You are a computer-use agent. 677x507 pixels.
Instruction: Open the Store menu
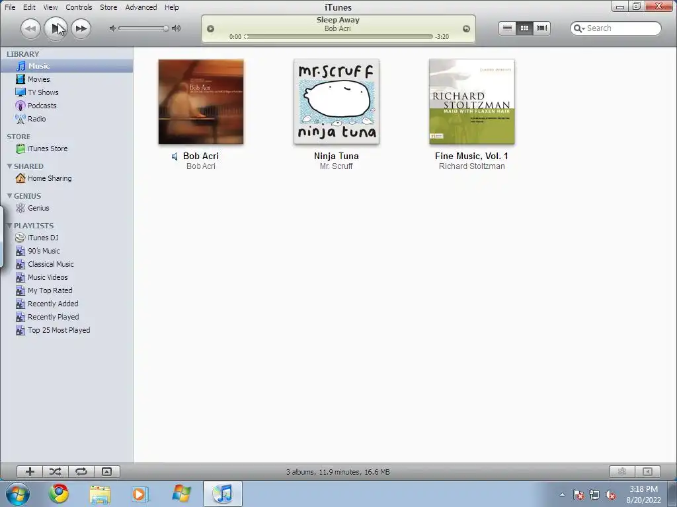coord(108,7)
